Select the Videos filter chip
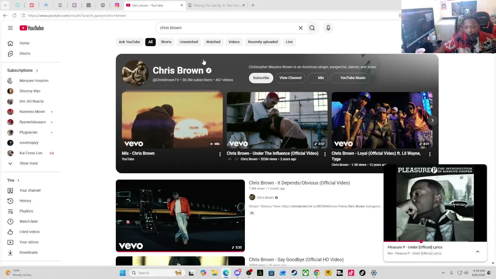The height and width of the screenshot is (279, 496). [234, 42]
